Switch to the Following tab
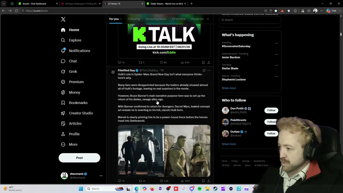This screenshot has height=193, width=343. (134, 19)
